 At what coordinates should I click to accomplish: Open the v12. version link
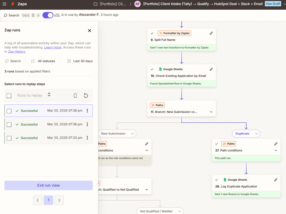point(57,15)
